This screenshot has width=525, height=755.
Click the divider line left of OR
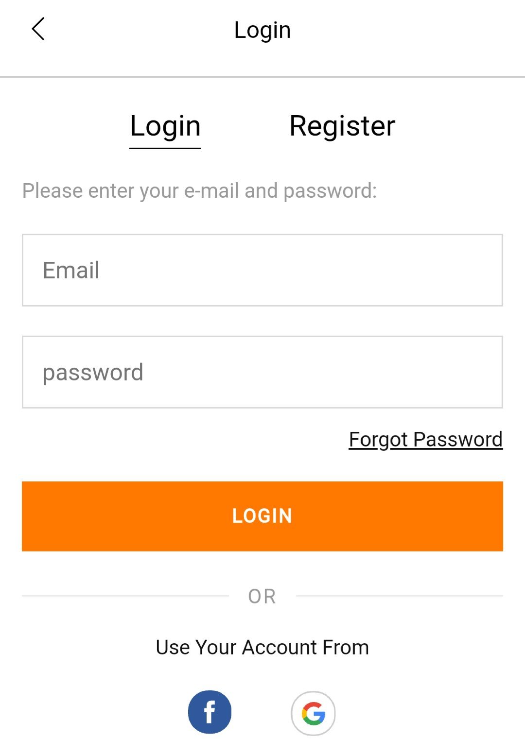pyautogui.click(x=125, y=596)
